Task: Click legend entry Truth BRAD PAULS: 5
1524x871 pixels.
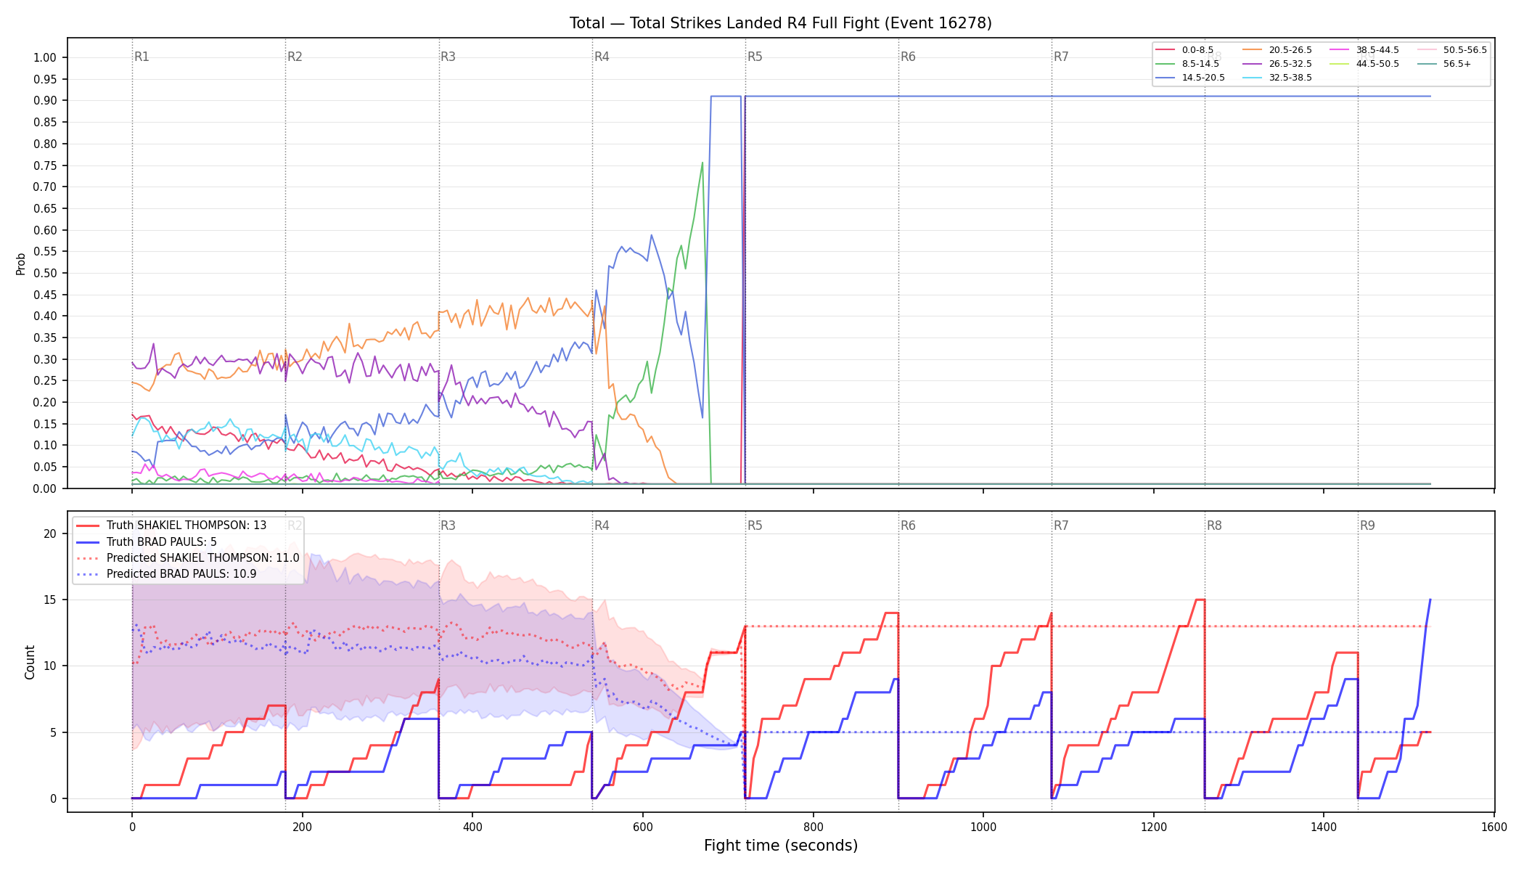Action: coord(147,541)
